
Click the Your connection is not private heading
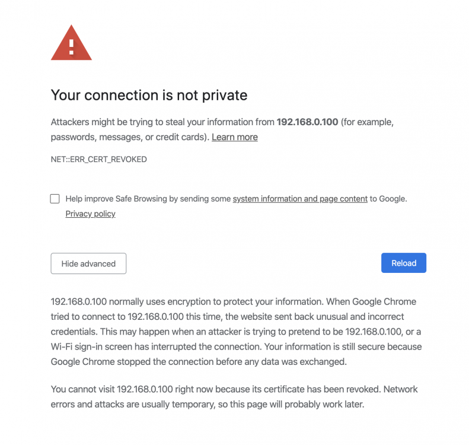point(149,95)
